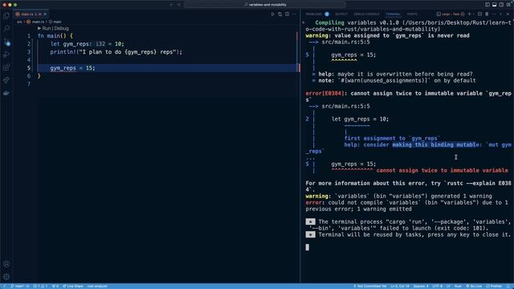Click Live Share in the status bar
This screenshot has height=289, width=514.
tap(73, 286)
